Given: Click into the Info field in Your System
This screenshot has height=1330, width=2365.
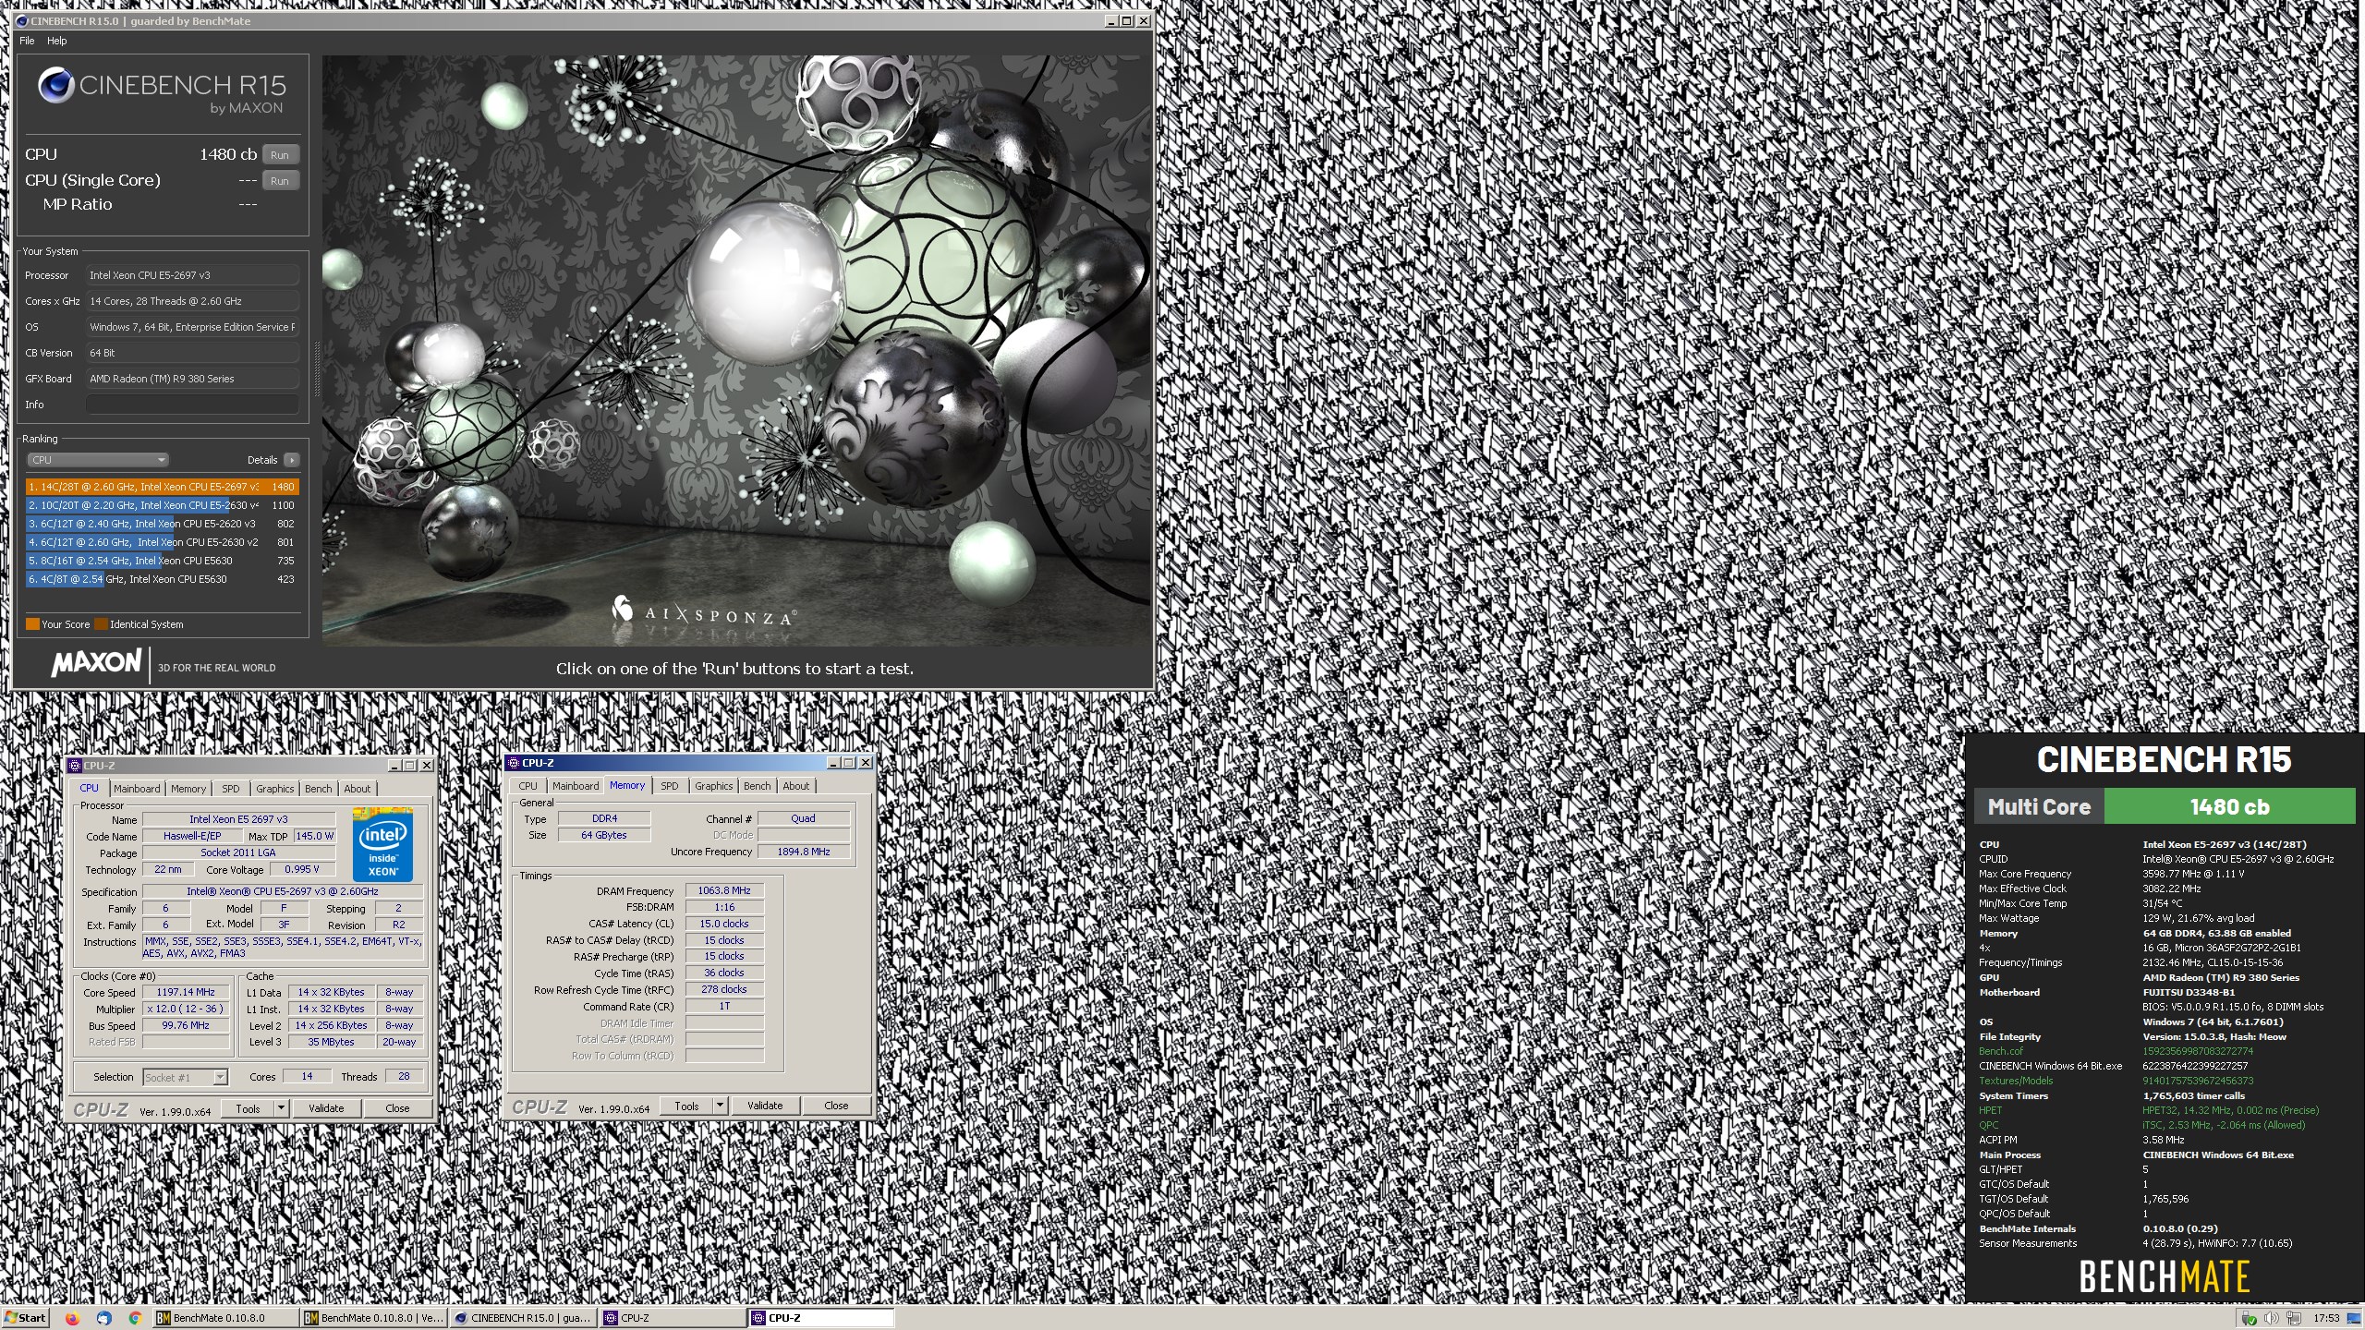Looking at the screenshot, I should pyautogui.click(x=192, y=405).
